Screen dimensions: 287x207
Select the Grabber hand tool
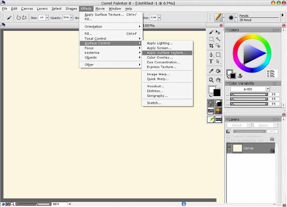pos(218,80)
